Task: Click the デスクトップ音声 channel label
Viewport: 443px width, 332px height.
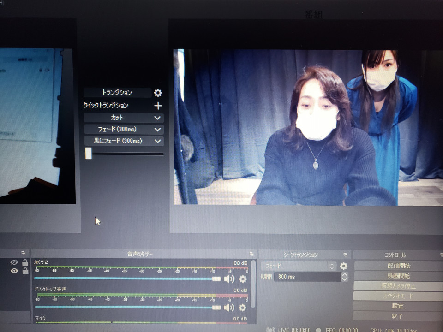Action: pyautogui.click(x=50, y=289)
